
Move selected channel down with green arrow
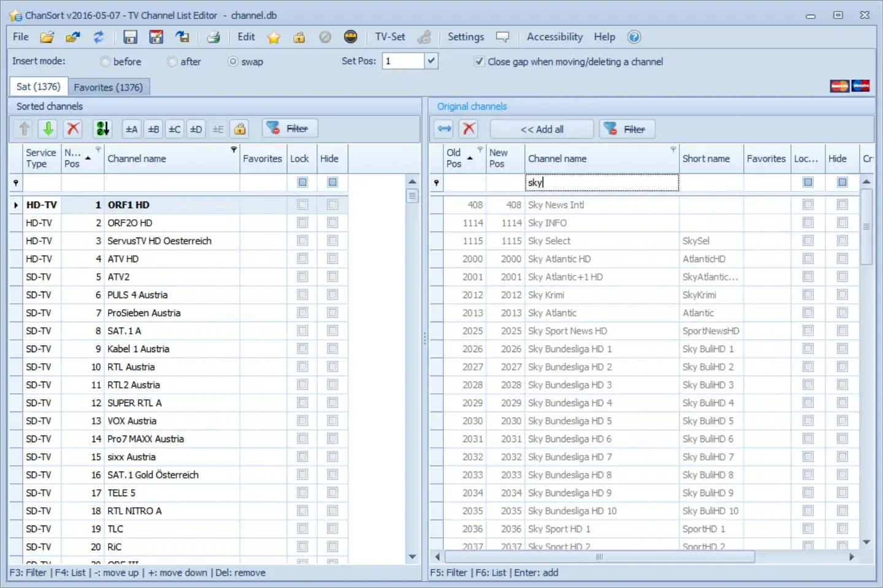pos(48,129)
